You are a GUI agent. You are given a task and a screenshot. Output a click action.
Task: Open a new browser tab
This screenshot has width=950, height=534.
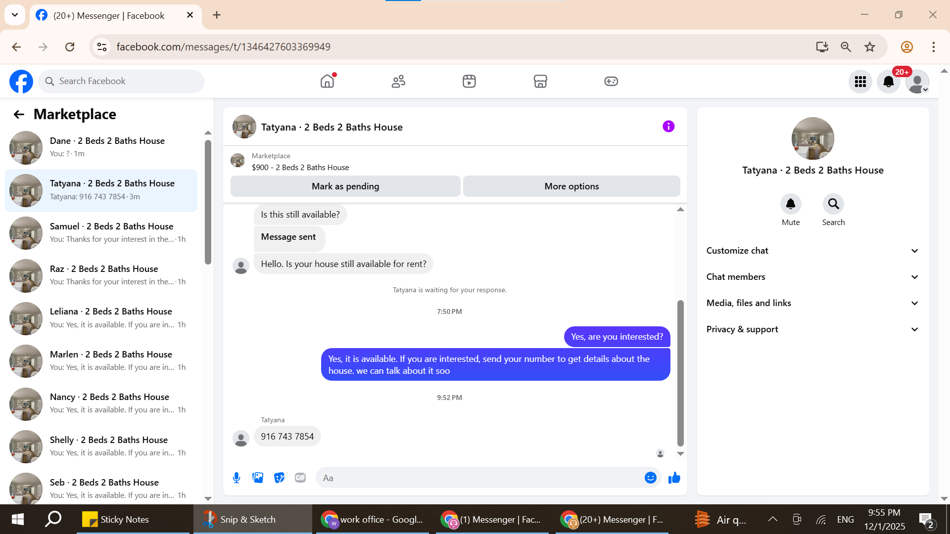(x=217, y=15)
